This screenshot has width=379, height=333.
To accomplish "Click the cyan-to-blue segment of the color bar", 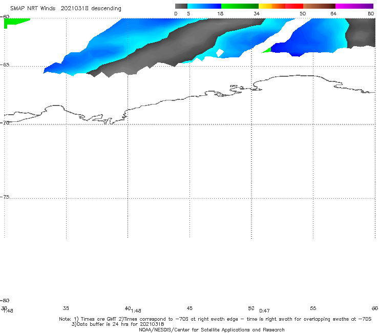I will click(204, 6).
